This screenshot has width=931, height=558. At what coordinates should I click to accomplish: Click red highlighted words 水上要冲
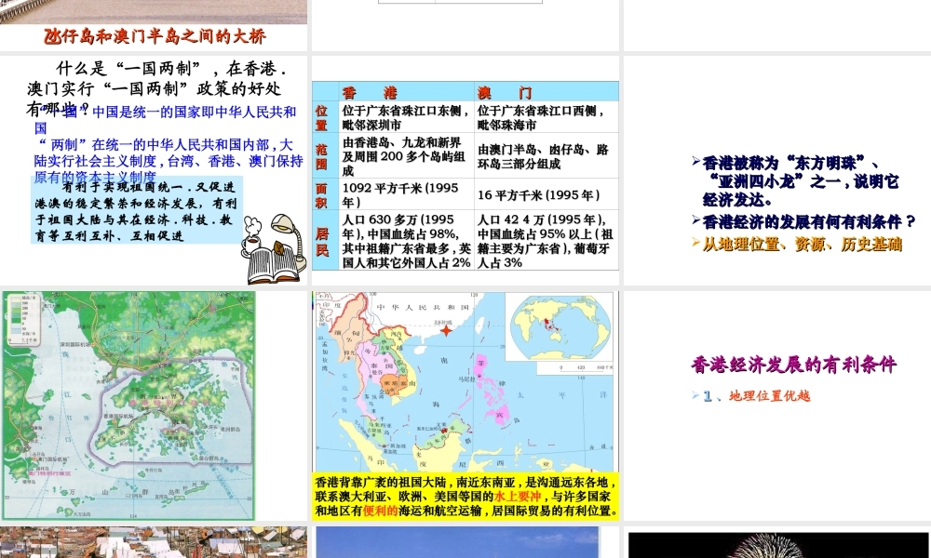coord(518,497)
